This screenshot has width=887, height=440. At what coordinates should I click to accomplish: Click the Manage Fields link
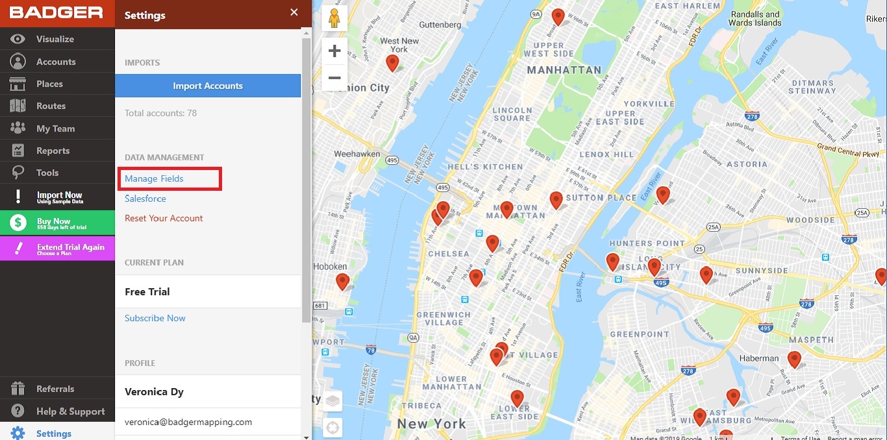click(x=153, y=178)
